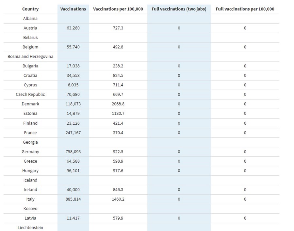
Task: Select Estonia's 1130.7 rate cell
Action: pos(118,114)
